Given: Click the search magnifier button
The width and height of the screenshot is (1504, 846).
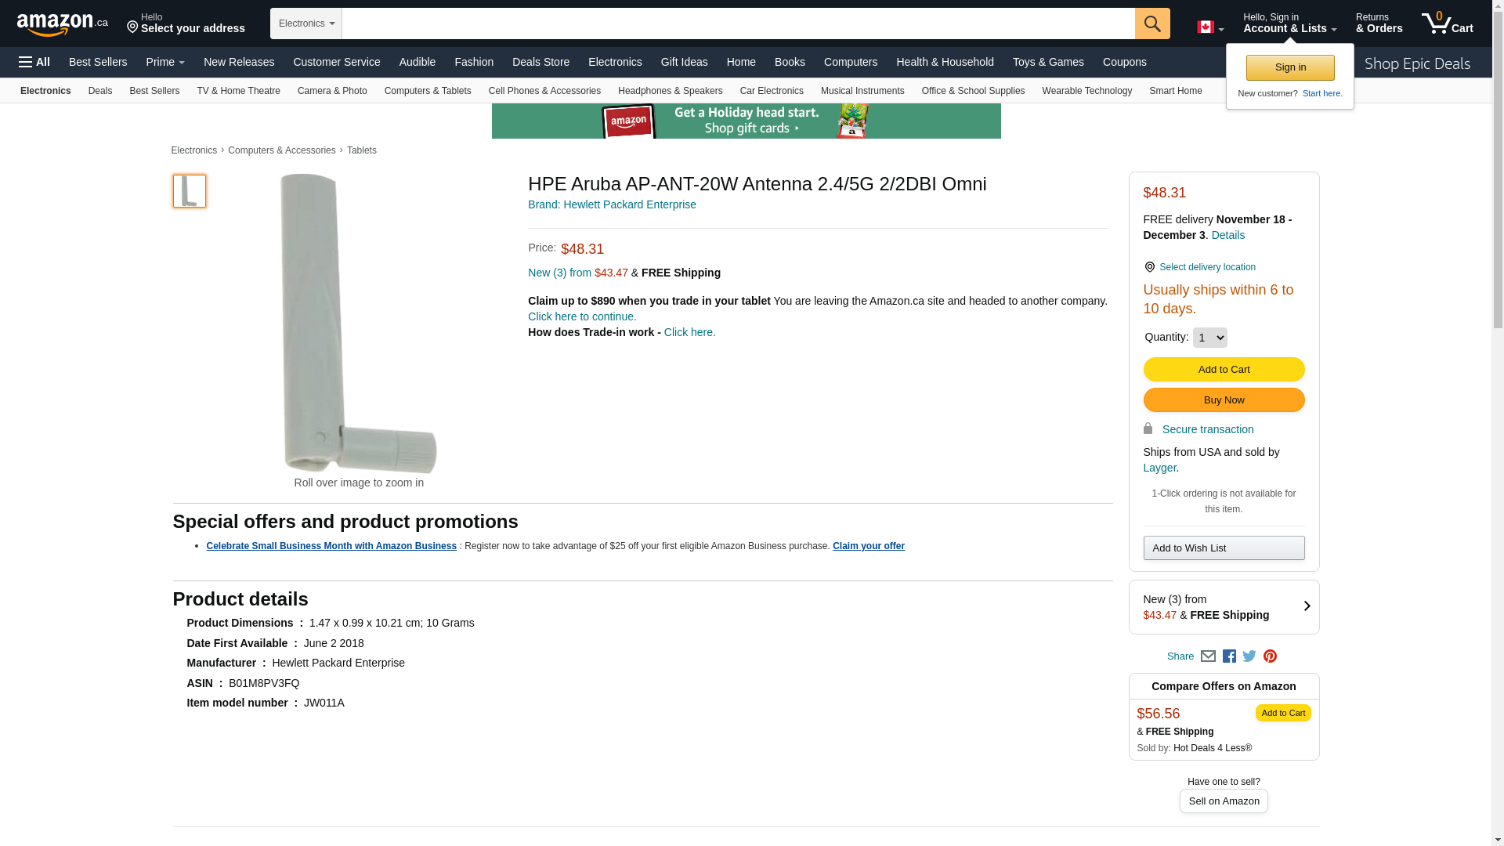Looking at the screenshot, I should pos(1152,23).
